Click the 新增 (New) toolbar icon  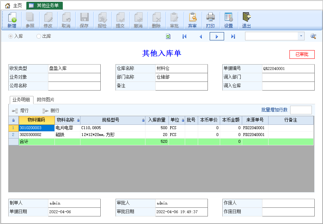point(12,20)
